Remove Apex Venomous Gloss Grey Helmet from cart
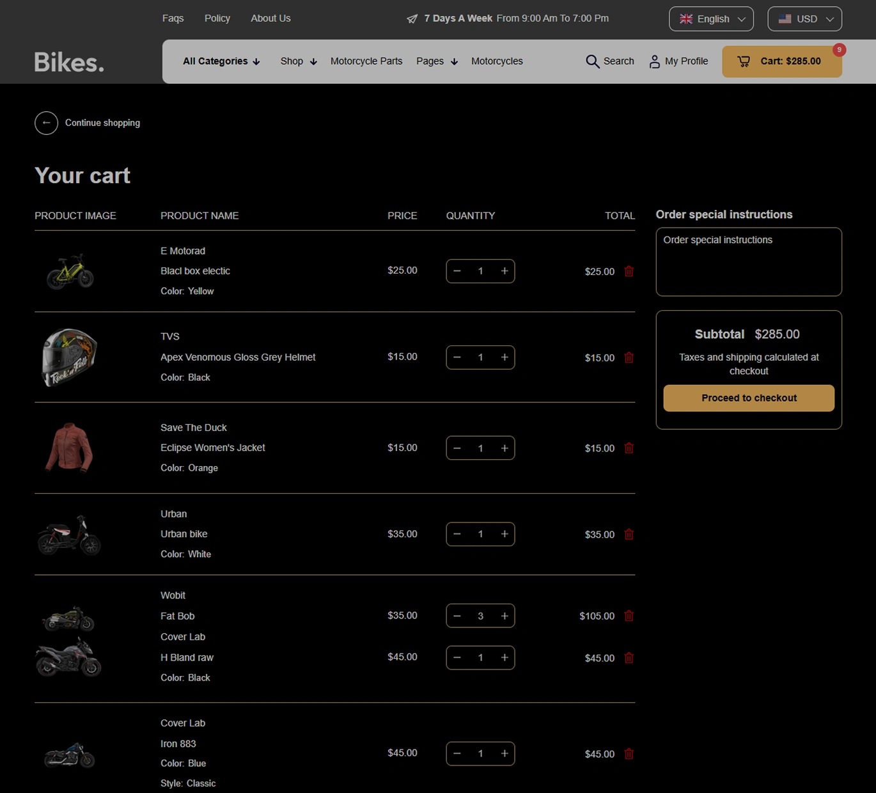 (x=629, y=357)
